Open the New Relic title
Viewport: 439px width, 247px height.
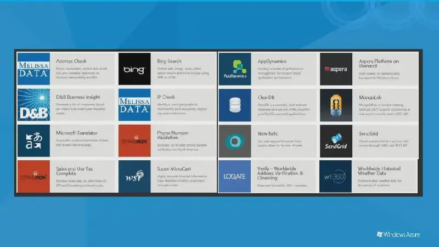tap(268, 133)
